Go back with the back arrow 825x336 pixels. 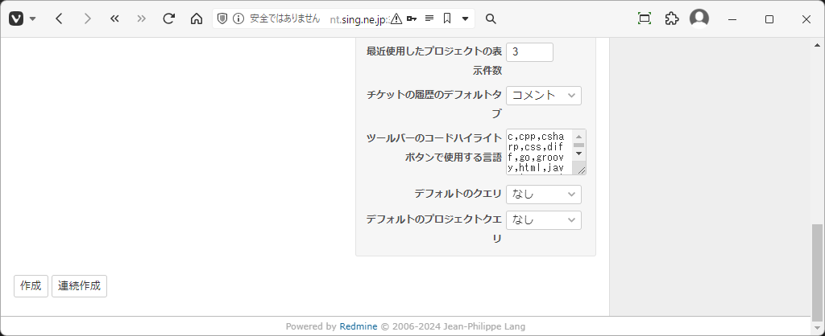(x=59, y=19)
